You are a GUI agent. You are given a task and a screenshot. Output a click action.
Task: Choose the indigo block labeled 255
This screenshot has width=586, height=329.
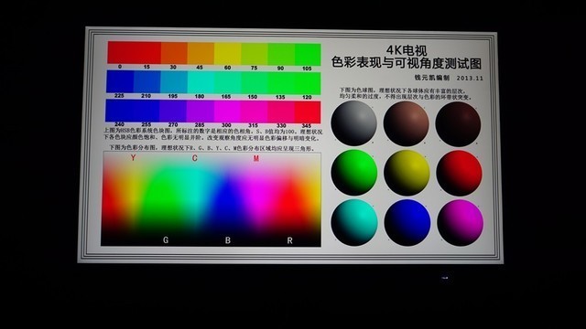point(146,111)
